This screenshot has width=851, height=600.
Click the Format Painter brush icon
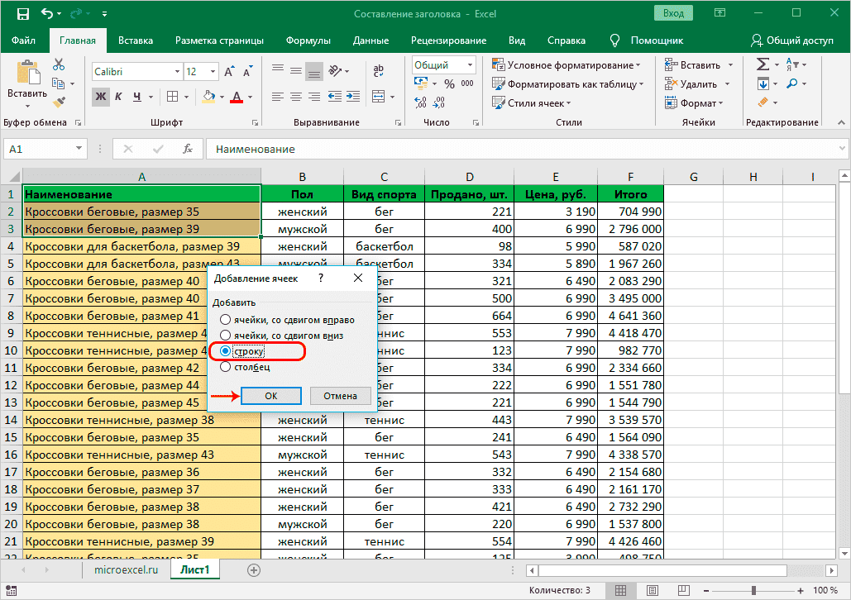[x=59, y=102]
